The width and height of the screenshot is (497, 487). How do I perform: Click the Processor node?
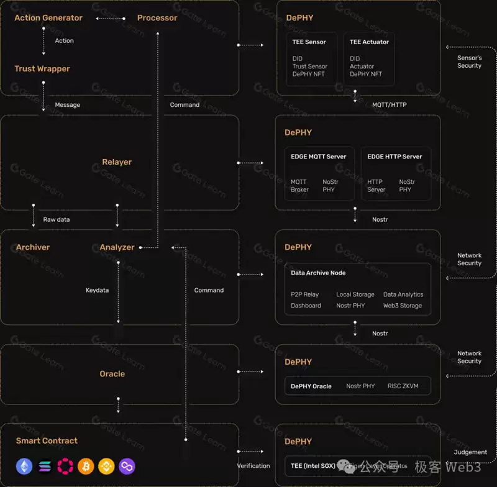157,18
